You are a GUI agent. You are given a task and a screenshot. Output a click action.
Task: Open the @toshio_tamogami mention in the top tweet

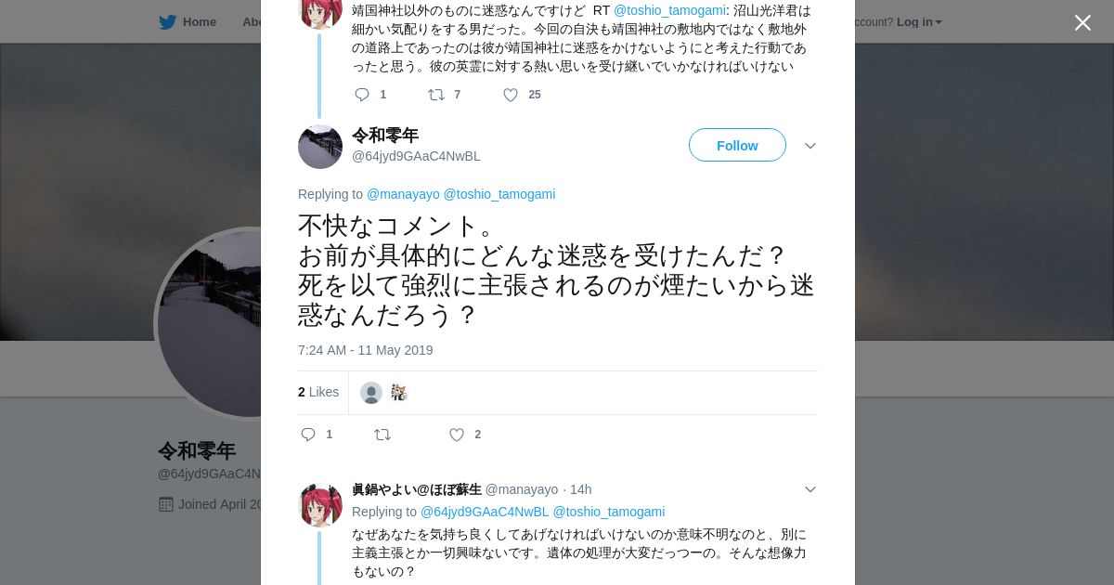pyautogui.click(x=669, y=10)
